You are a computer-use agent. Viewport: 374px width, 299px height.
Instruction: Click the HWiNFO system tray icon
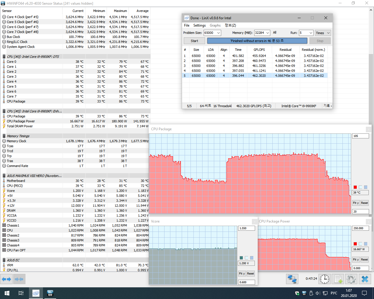point(304,293)
